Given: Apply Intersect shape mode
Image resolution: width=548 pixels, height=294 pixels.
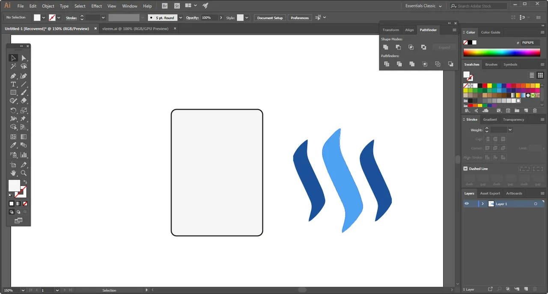Looking at the screenshot, I should 411,47.
